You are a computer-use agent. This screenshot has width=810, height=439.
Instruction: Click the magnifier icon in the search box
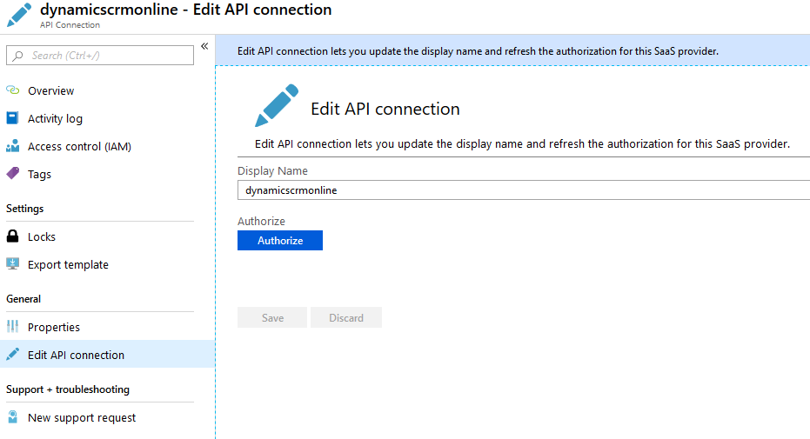click(18, 55)
